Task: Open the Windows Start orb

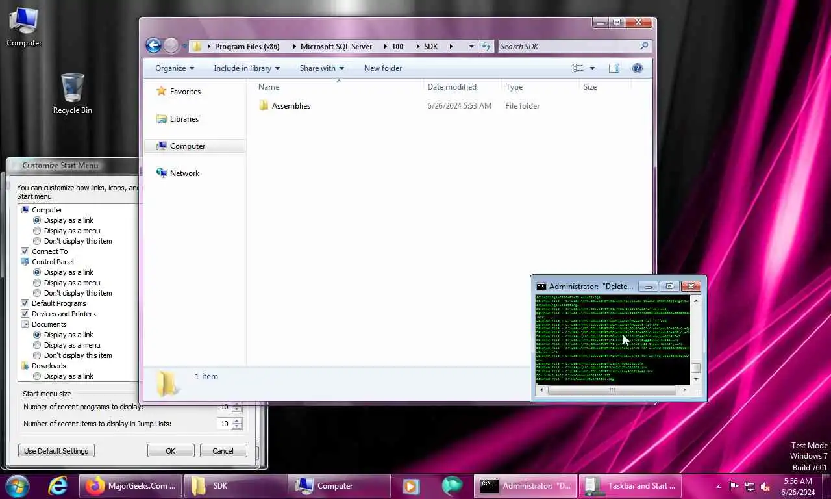Action: pyautogui.click(x=18, y=485)
